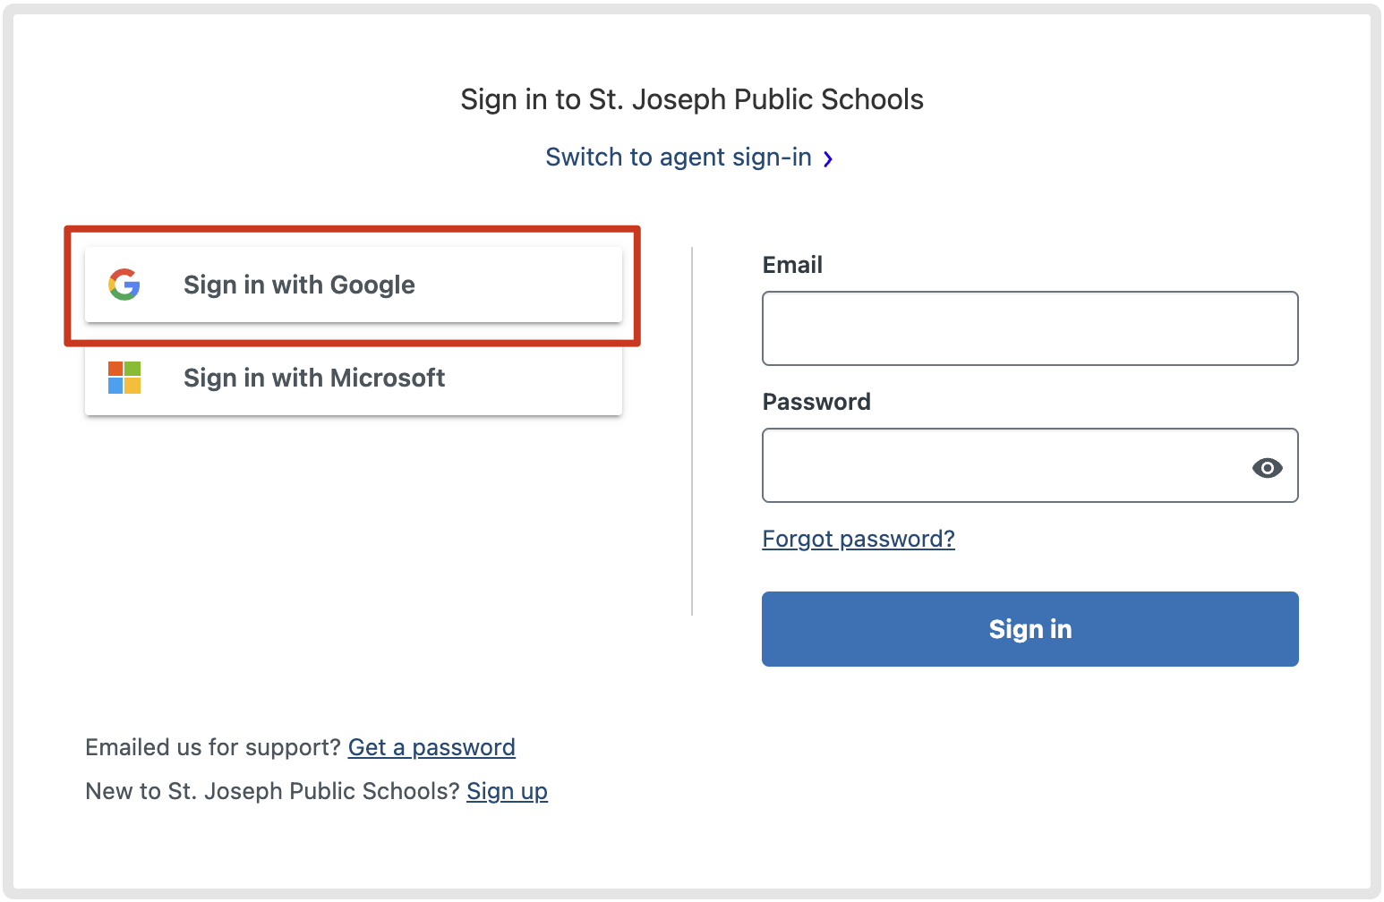Toggle password visibility with the eye icon
The width and height of the screenshot is (1384, 902).
click(x=1268, y=468)
